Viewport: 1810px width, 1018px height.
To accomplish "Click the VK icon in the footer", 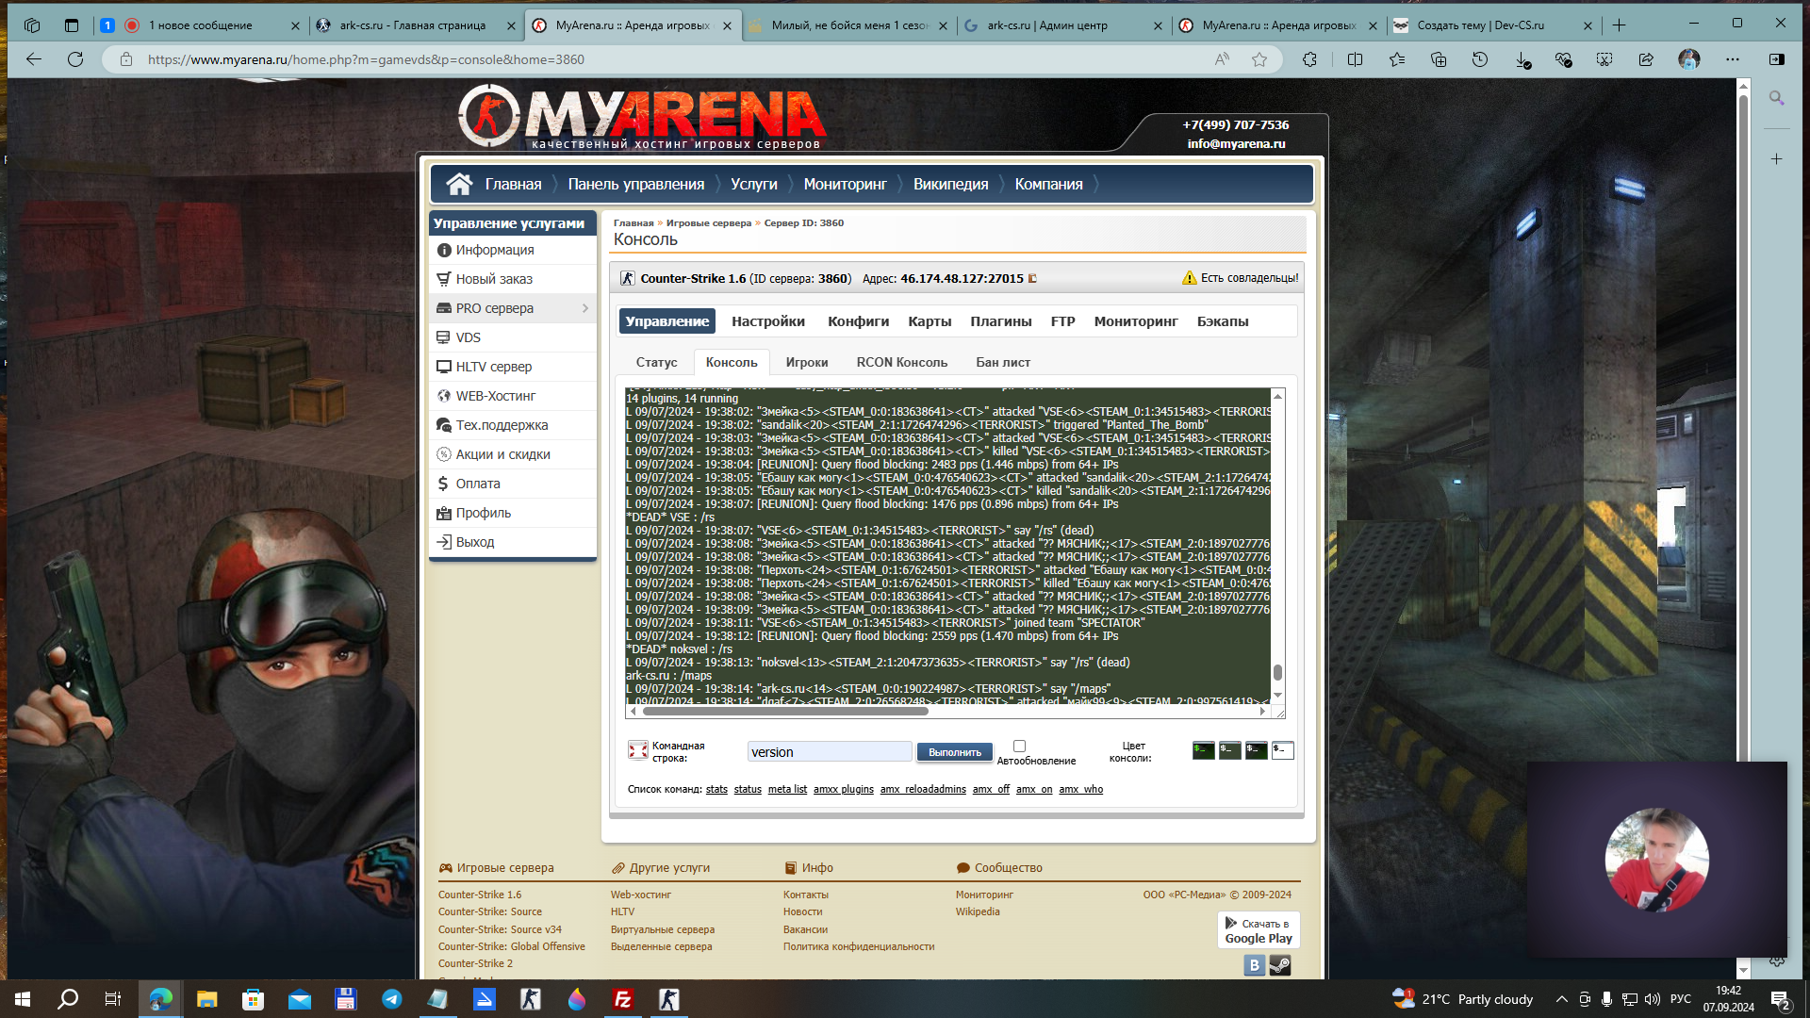I will [1254, 965].
